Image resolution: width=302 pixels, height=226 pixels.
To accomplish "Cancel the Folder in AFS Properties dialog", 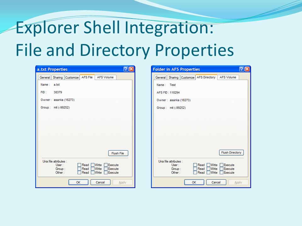I will pyautogui.click(x=216, y=182).
